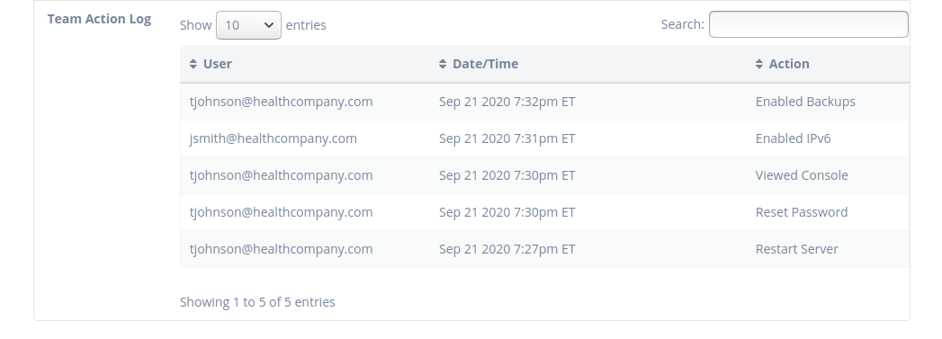Focus the Search input field
Image resolution: width=942 pixels, height=339 pixels.
tap(809, 24)
